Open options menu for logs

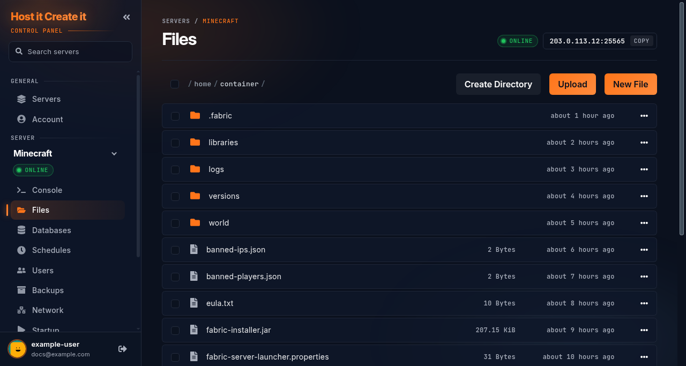(x=644, y=169)
